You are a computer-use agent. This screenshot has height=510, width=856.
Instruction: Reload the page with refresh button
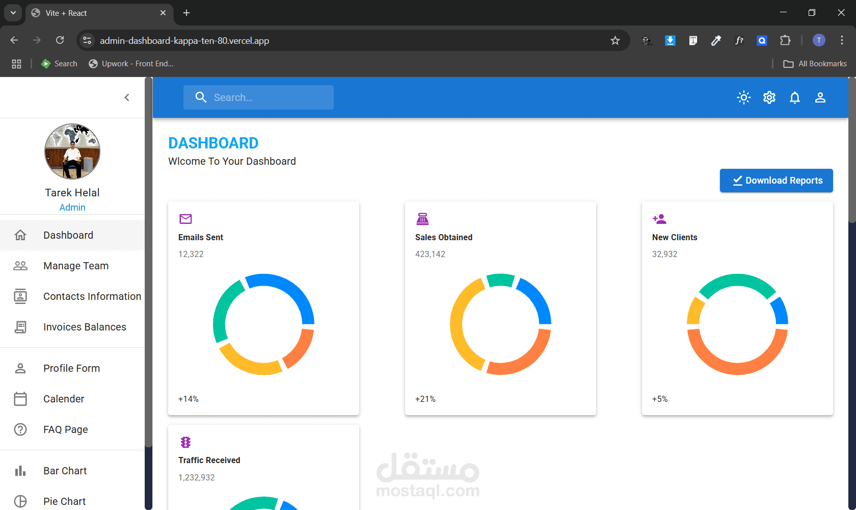tap(60, 40)
